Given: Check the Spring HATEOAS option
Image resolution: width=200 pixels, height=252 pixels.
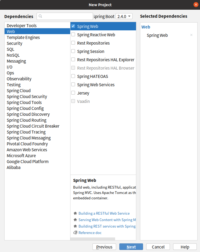Looking at the screenshot, I should (x=73, y=76).
